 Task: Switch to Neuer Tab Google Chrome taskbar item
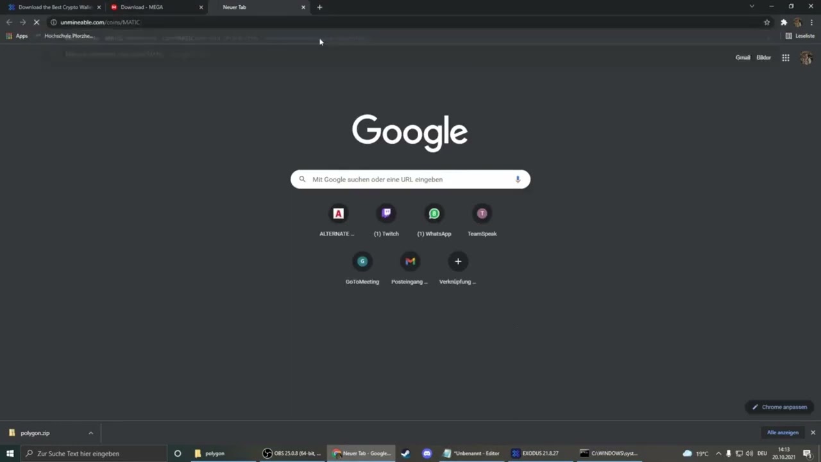[x=362, y=453]
